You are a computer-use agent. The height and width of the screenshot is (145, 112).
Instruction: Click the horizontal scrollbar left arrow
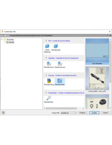point(44,108)
